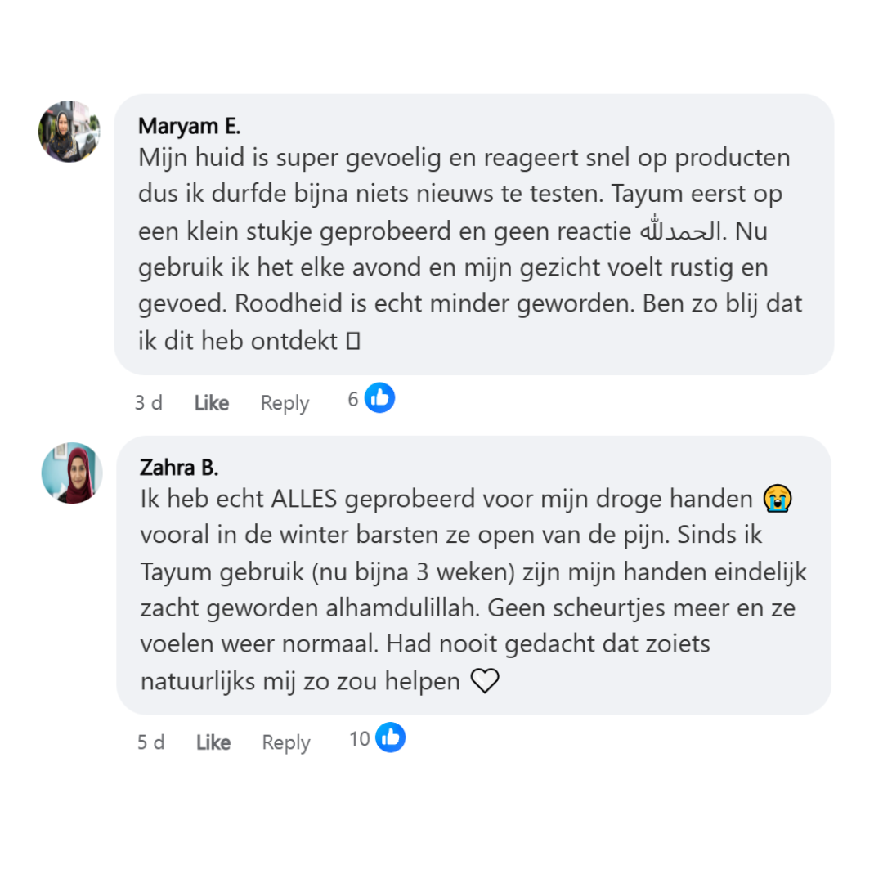Viewport: 883px width, 883px height.
Task: Open Maryam E.'s profile picture
Action: pos(69,132)
